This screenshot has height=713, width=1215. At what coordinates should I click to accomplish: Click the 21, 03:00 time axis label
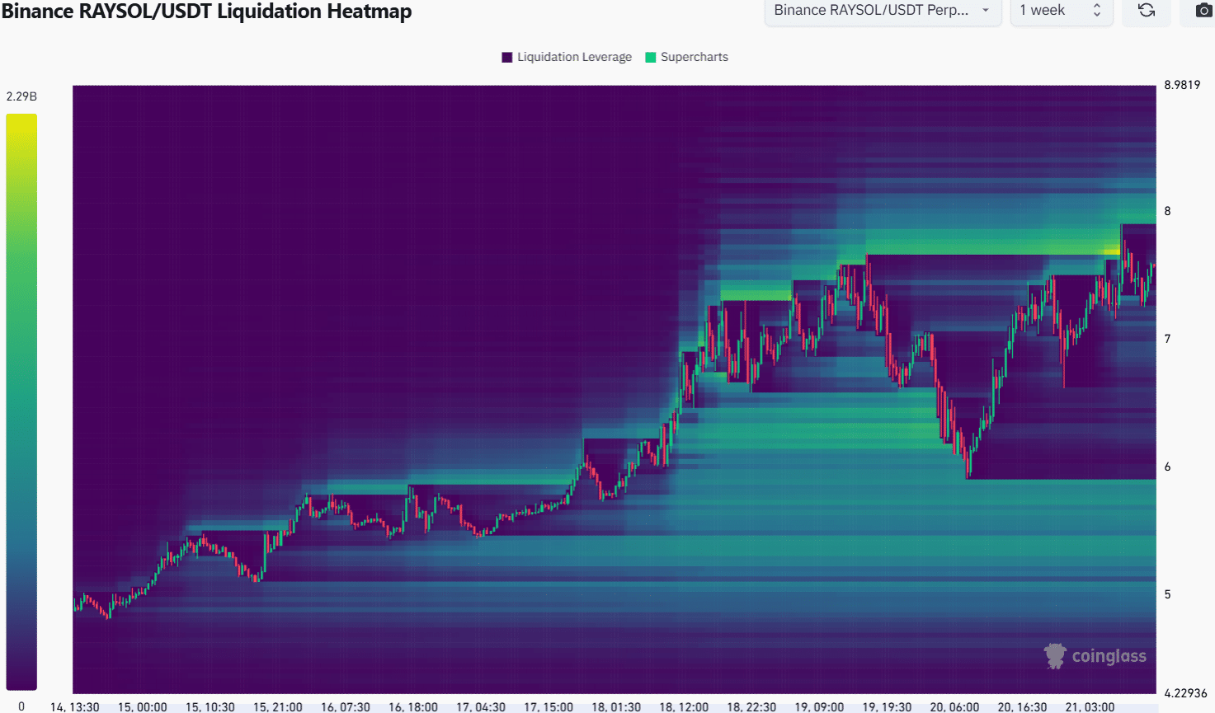tap(1090, 707)
